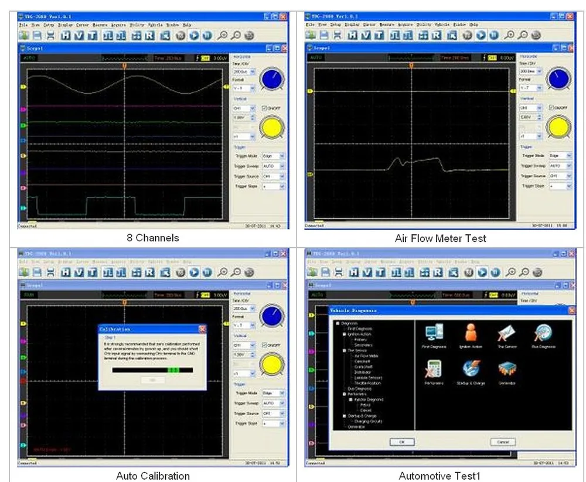Viewport: 586px width, 482px height.
Task: Open Cursor menu in 8 Channels window
Action: tap(83, 25)
